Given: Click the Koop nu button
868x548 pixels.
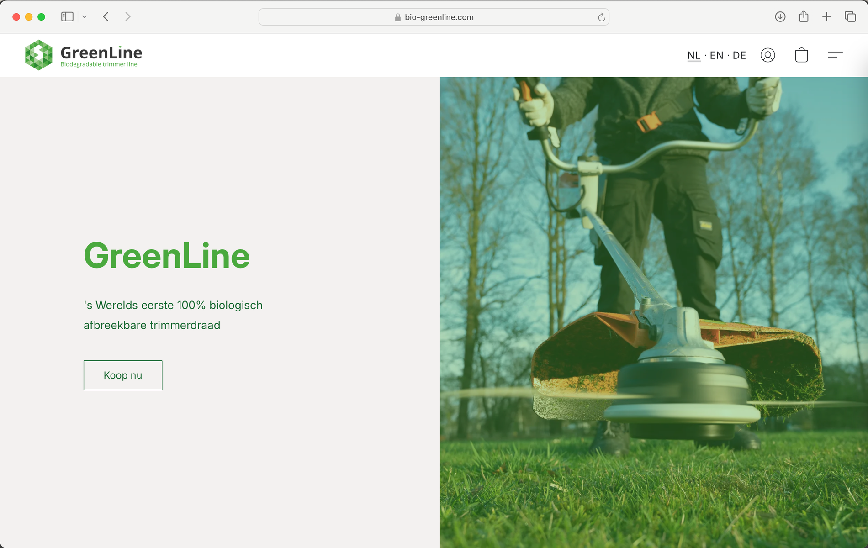Looking at the screenshot, I should (122, 375).
